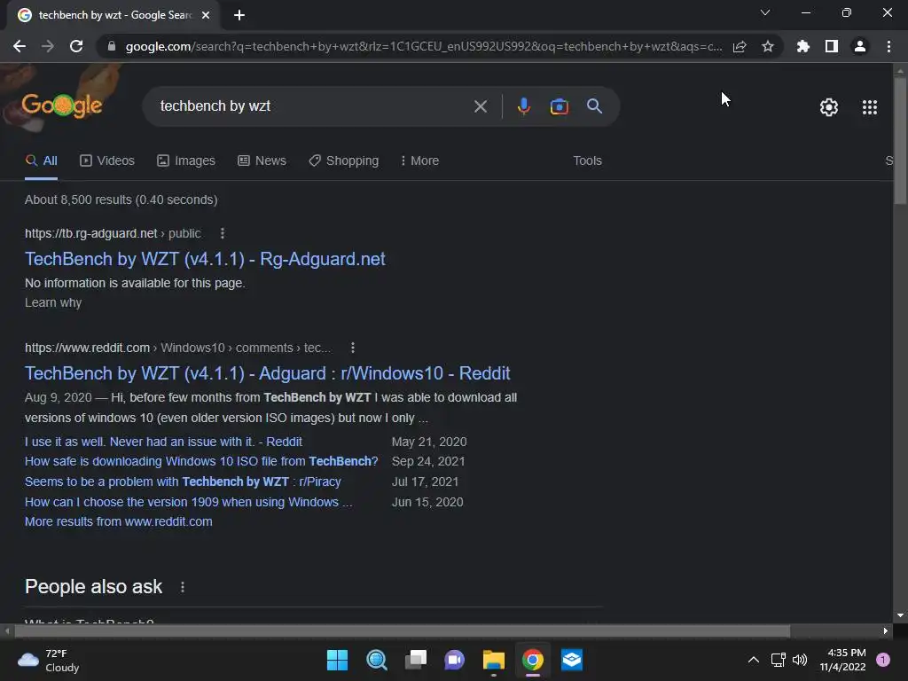
Task: Click scroll down arrow on scrollbar
Action: point(900,615)
